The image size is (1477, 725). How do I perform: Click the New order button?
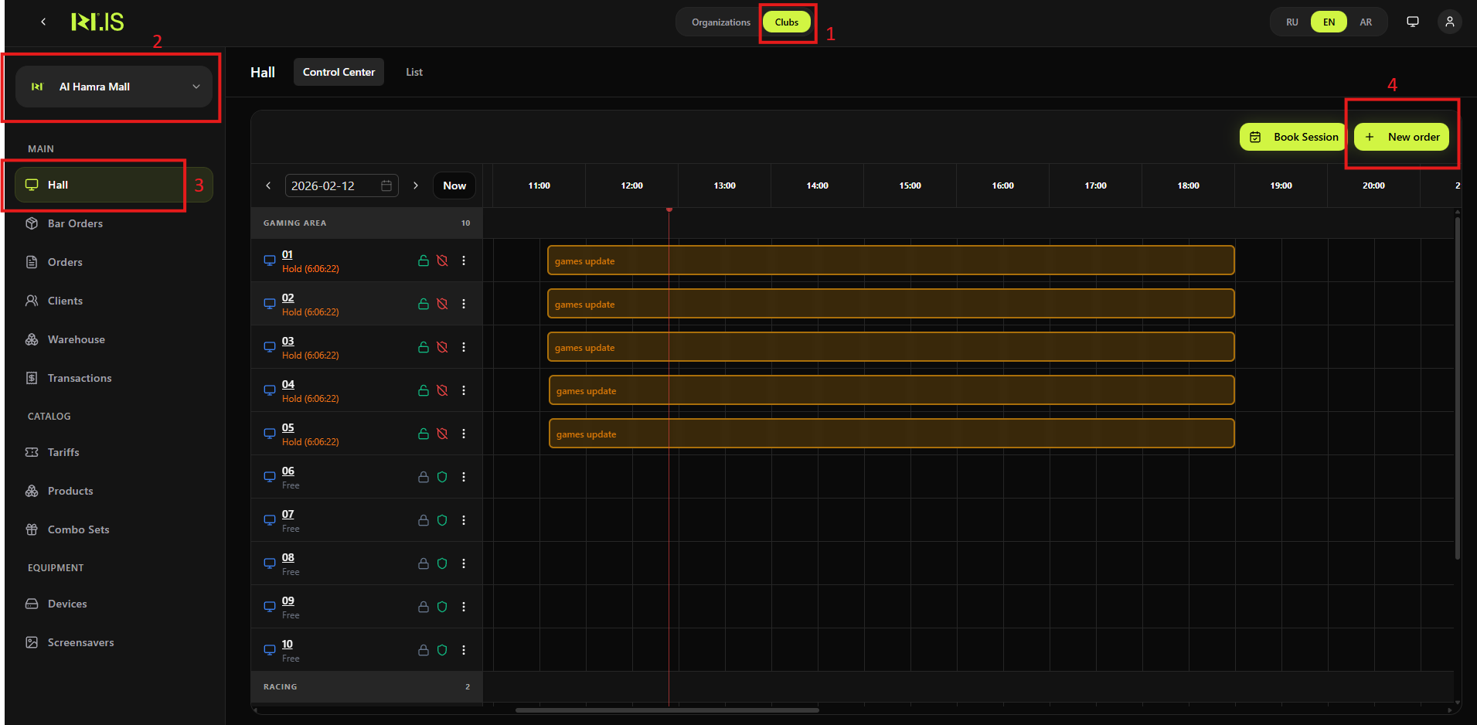(x=1401, y=137)
